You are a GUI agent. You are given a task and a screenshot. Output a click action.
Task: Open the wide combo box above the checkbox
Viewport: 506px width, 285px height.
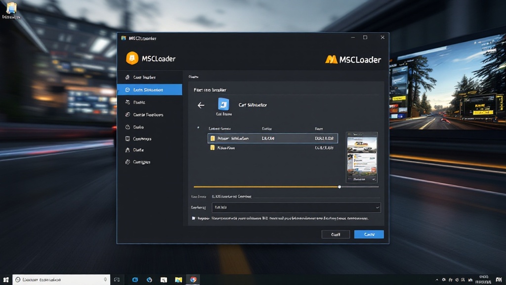[x=296, y=207]
